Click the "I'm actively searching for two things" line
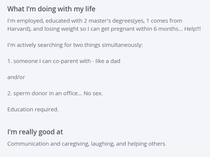Viewport: 210px width, 157px height. point(54,45)
